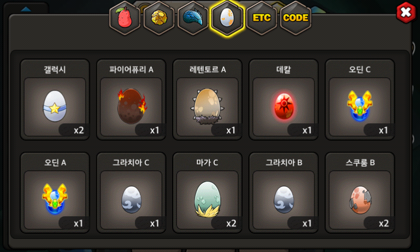The height and width of the screenshot is (252, 420).
Task: Click the 스쿠룸 B title label
Action: [360, 163]
